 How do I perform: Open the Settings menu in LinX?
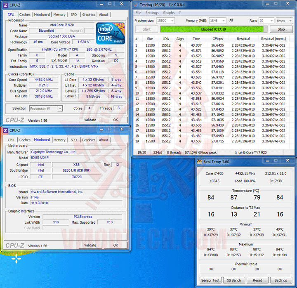pyautogui.click(x=152, y=13)
